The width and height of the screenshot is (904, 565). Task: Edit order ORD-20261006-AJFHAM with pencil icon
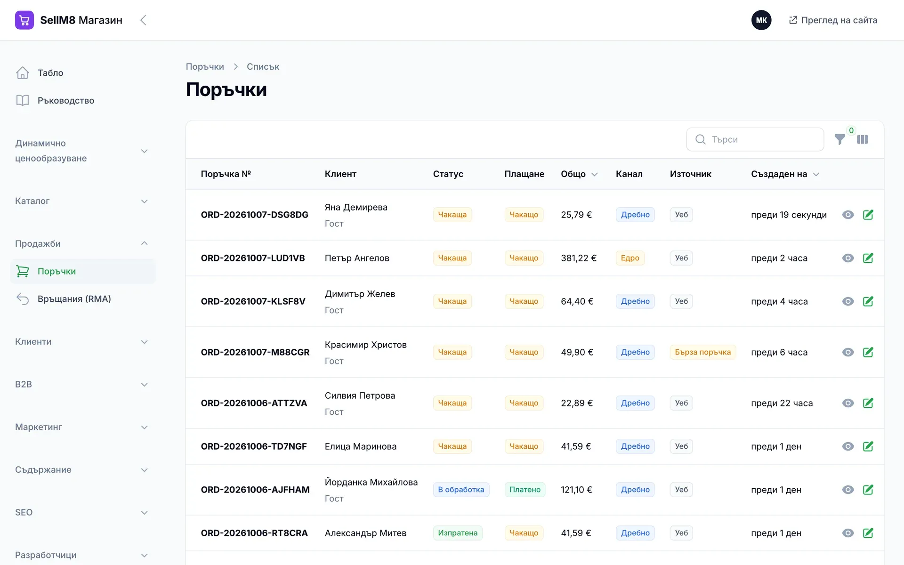pyautogui.click(x=868, y=490)
